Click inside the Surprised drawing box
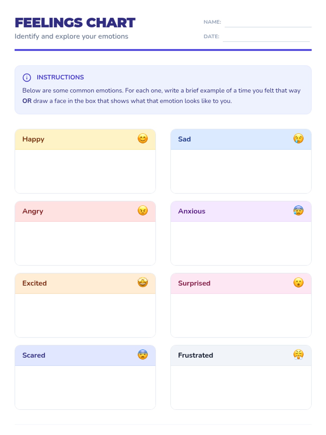 pos(241,315)
